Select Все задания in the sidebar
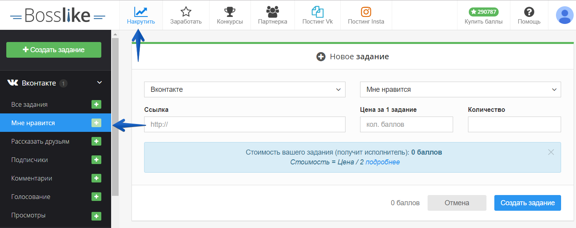Image resolution: width=576 pixels, height=228 pixels. click(x=29, y=104)
